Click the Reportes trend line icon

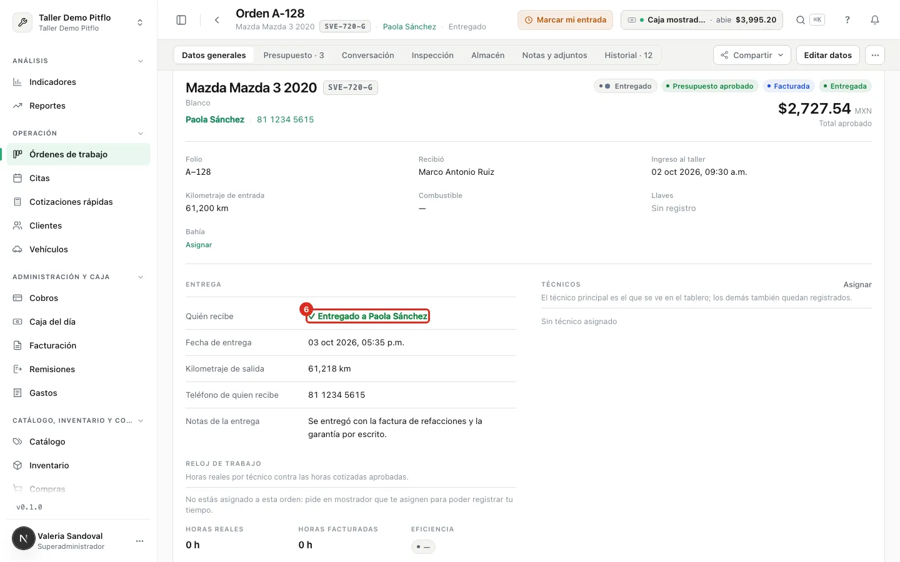[17, 106]
